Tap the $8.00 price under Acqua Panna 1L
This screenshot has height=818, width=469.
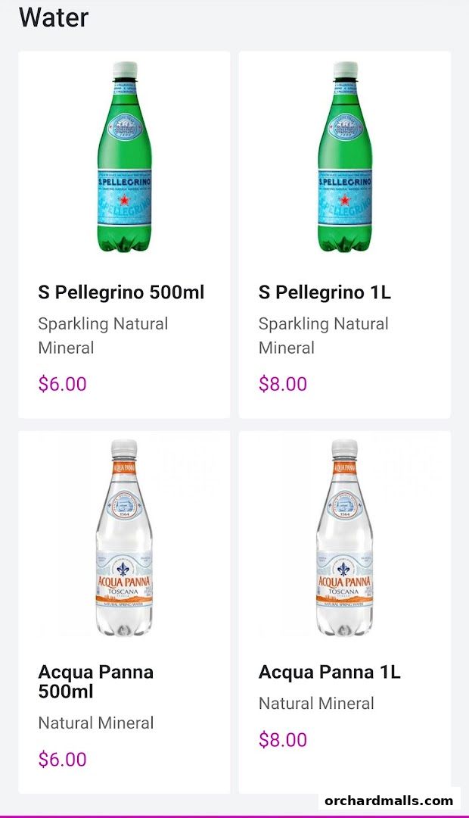pos(283,740)
